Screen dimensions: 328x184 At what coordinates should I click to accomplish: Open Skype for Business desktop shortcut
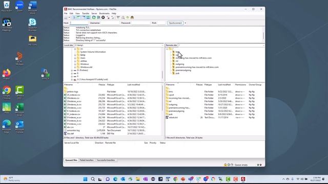pos(32,25)
